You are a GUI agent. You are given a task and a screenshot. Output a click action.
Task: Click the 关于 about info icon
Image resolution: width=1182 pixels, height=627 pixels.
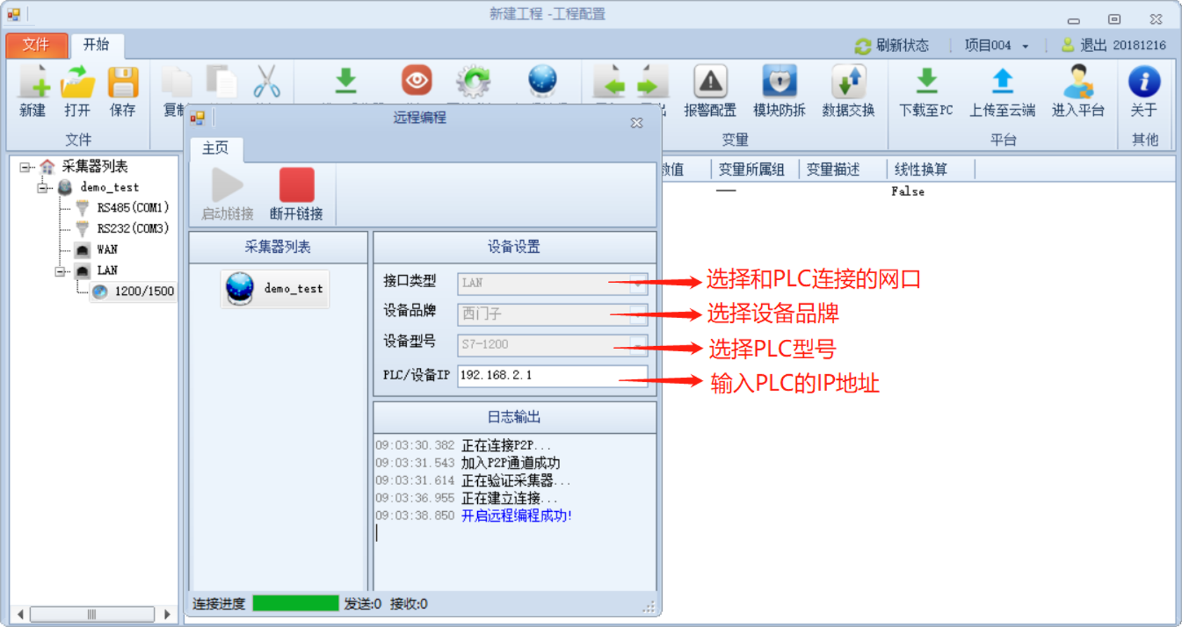1144,91
